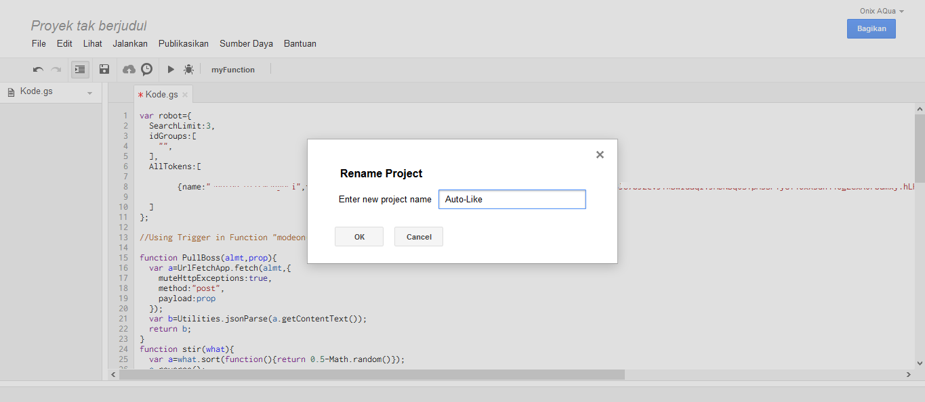Switch to the Kode.gs editor tab
This screenshot has height=402, width=925.
coord(161,95)
